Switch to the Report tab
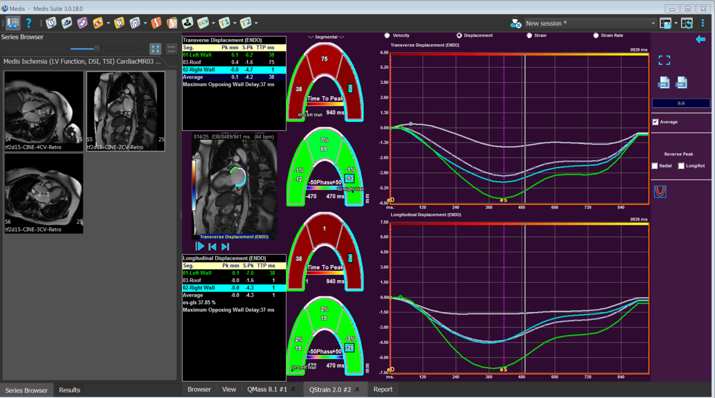Viewport: 715px width, 398px height. 383,389
